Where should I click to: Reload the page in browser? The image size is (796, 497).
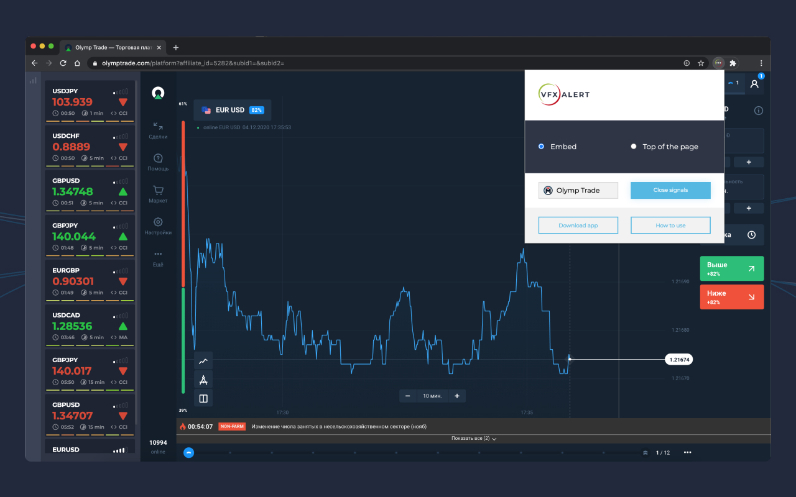pos(63,63)
